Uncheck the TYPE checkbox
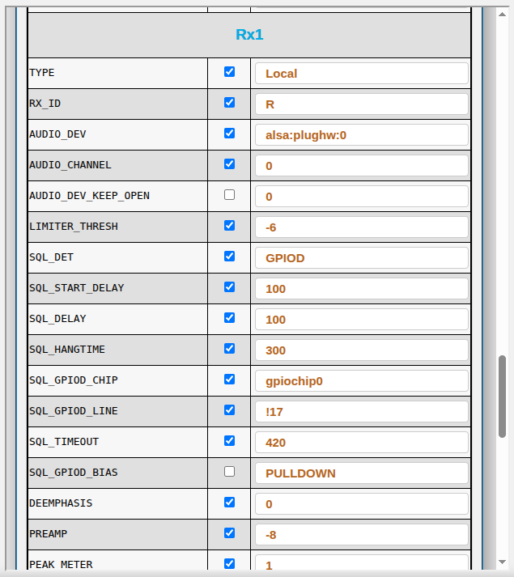Screen dimensions: 514x577 point(229,72)
